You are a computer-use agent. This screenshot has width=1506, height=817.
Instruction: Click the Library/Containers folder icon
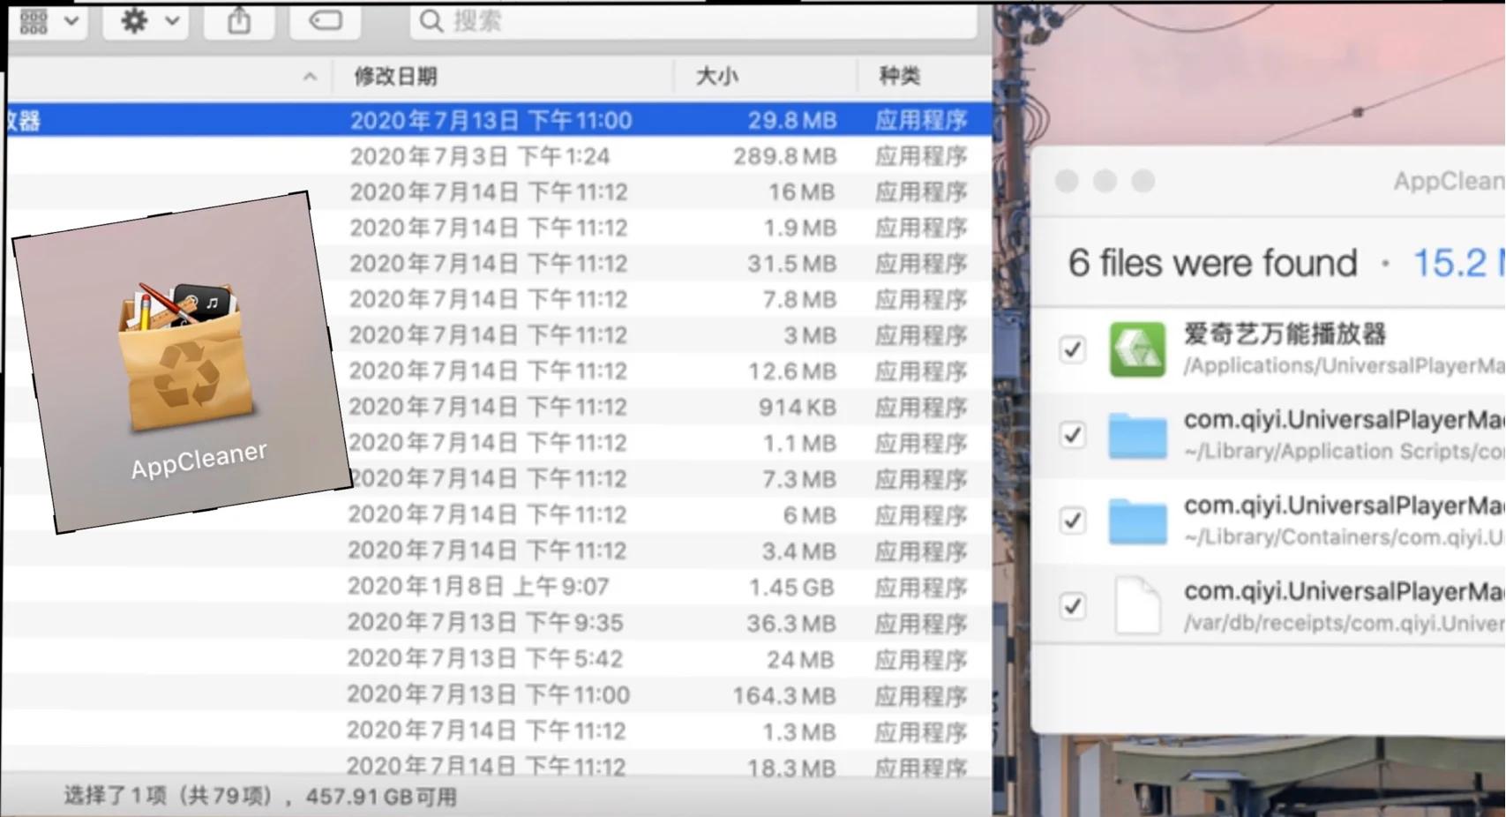point(1137,521)
